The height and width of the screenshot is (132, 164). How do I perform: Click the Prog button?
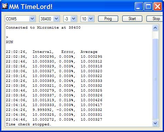(108, 19)
